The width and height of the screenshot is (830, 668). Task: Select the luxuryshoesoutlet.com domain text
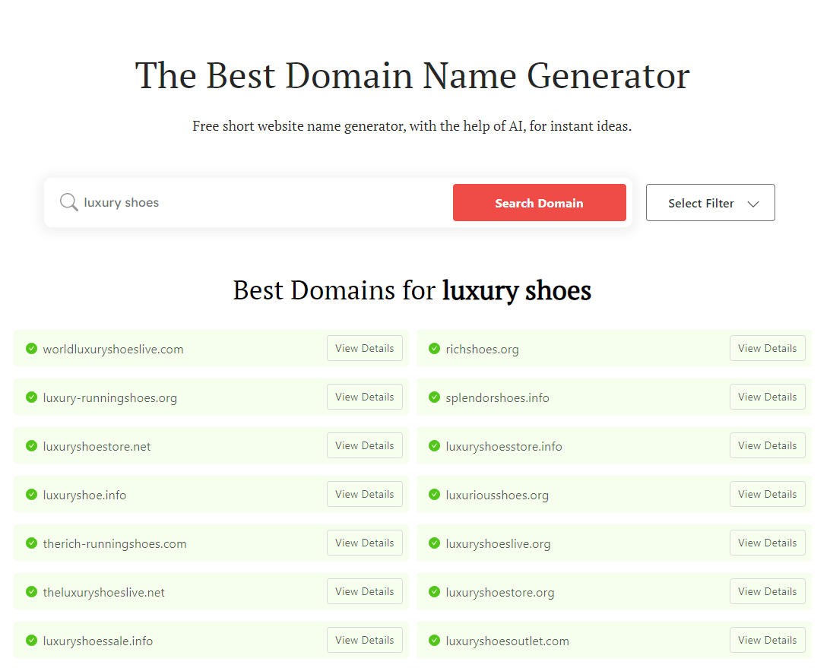pos(508,641)
